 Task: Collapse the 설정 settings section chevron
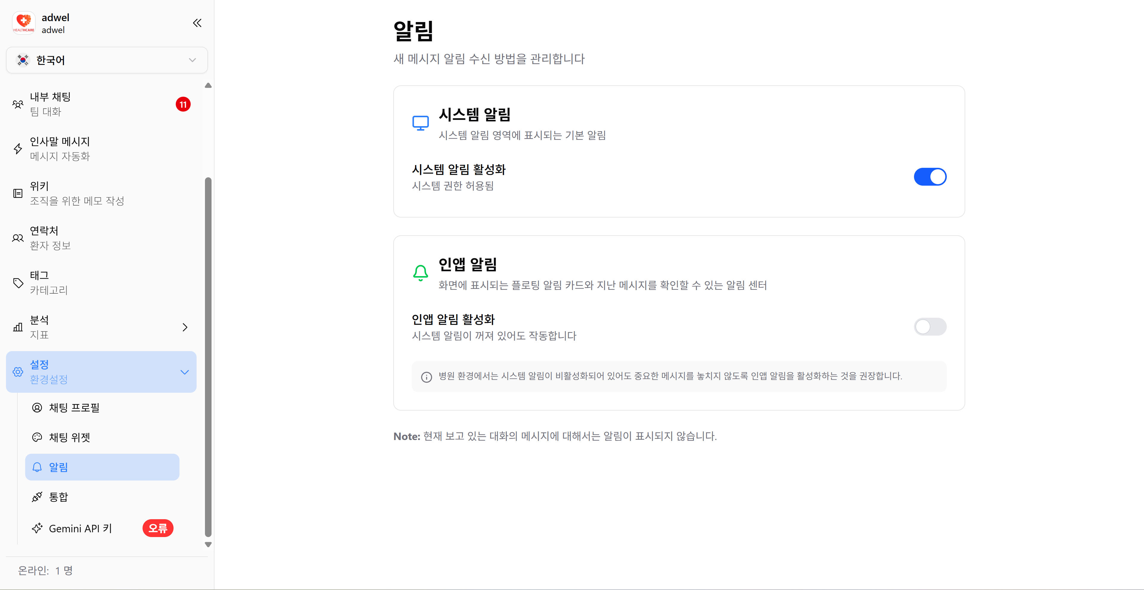(x=185, y=372)
